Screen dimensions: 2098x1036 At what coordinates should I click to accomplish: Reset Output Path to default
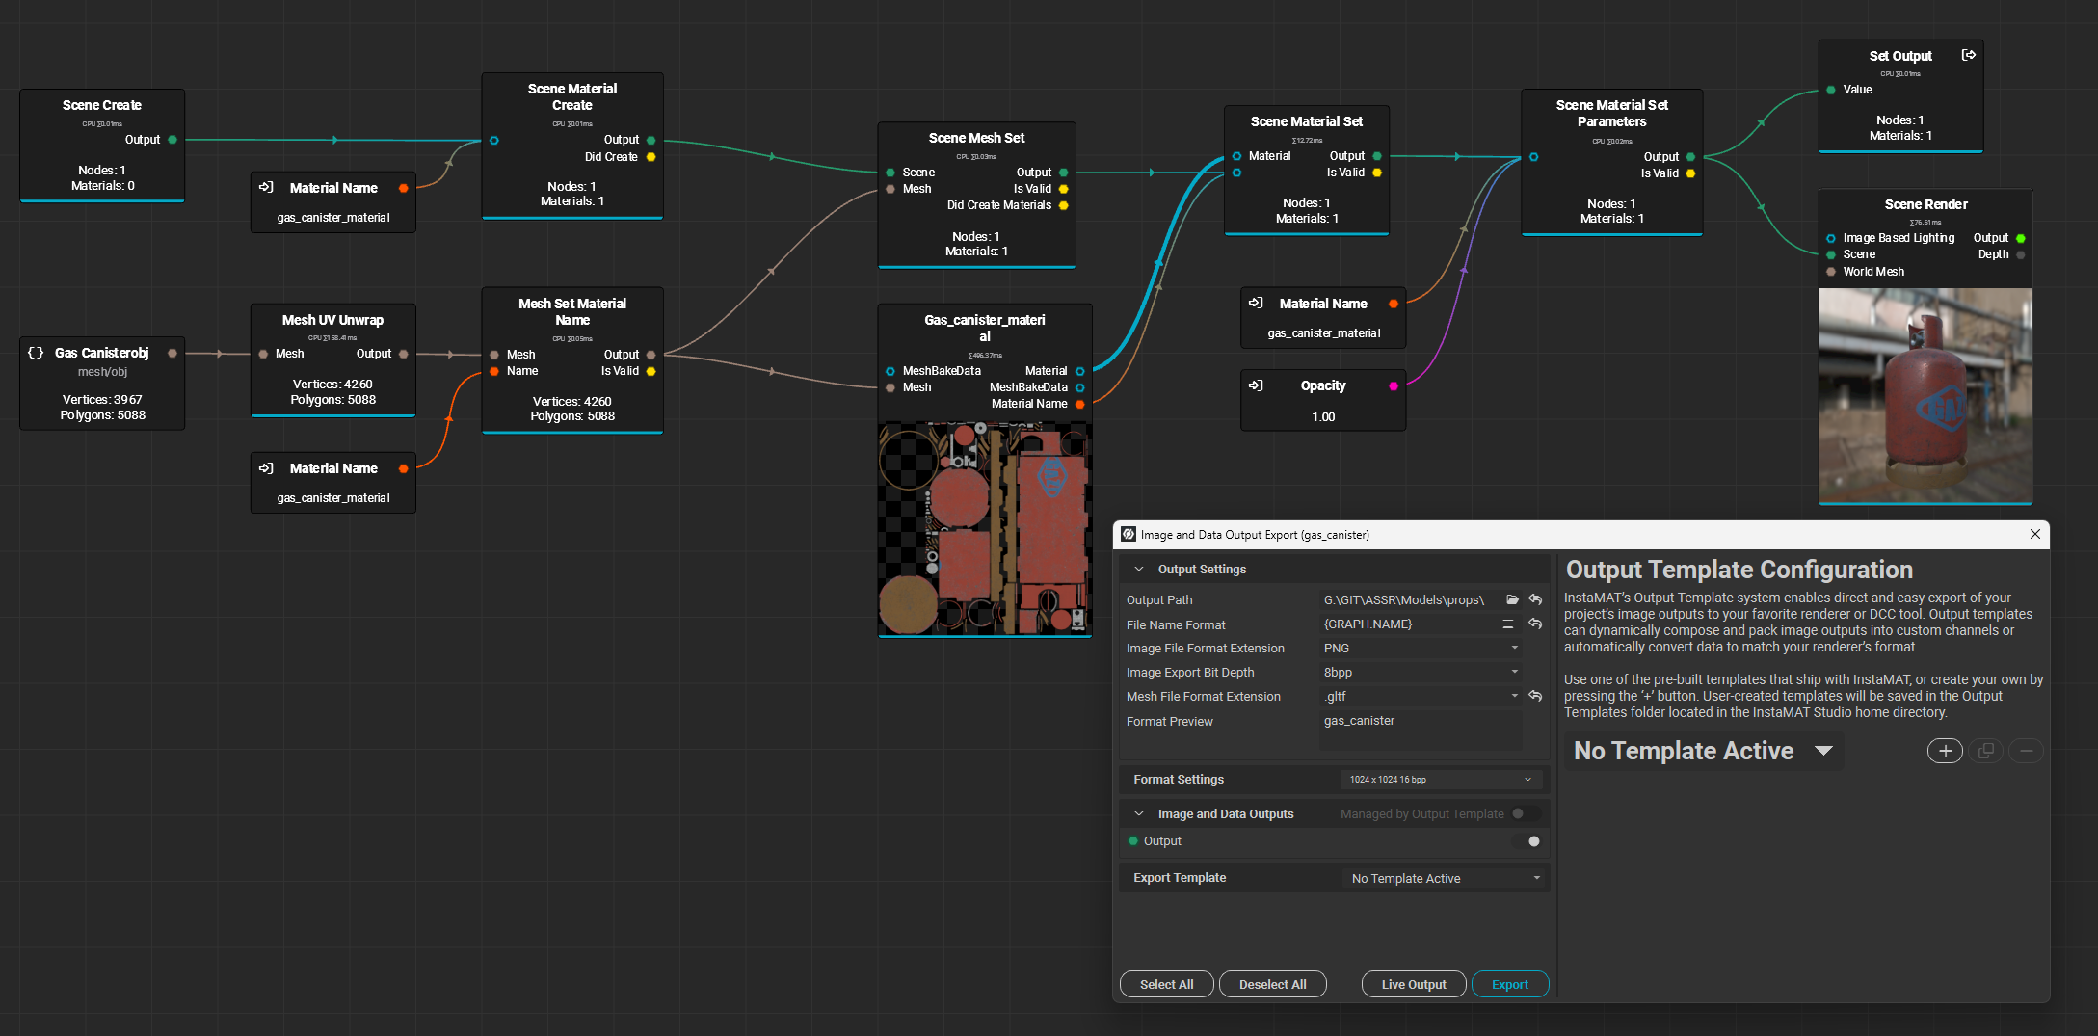tap(1535, 599)
